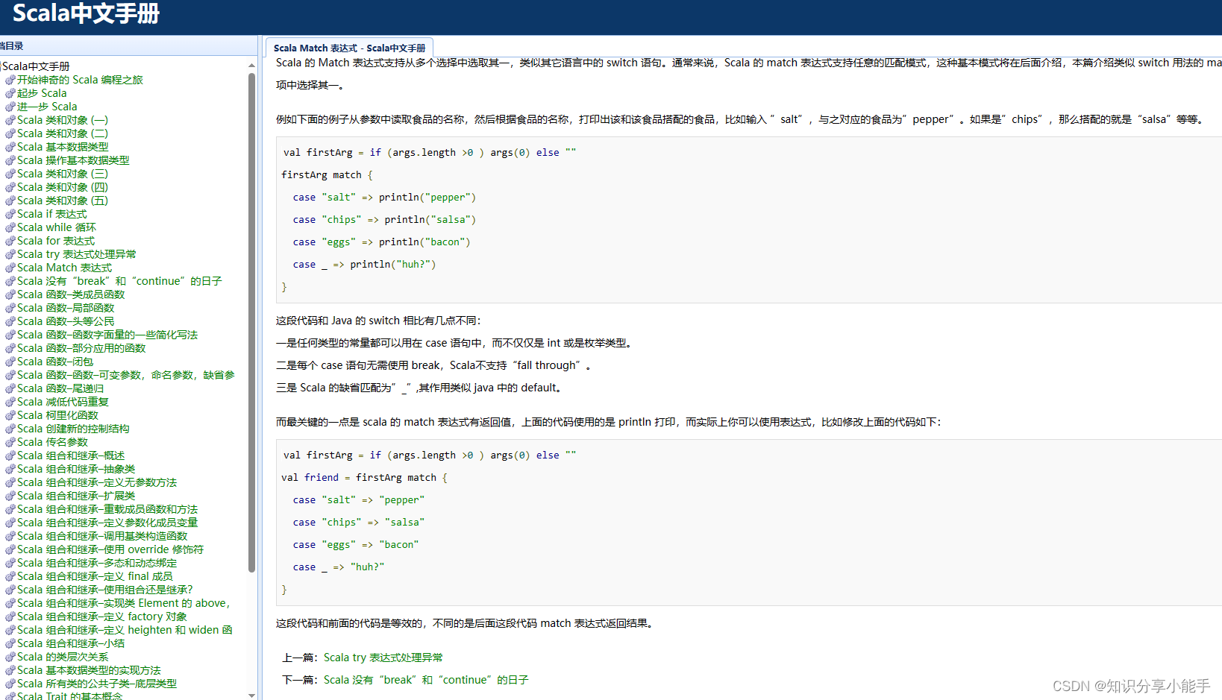The height and width of the screenshot is (700, 1222).
Task: Open Scala 组合和继承–定义 heighten 和 widen
Action: tap(125, 630)
